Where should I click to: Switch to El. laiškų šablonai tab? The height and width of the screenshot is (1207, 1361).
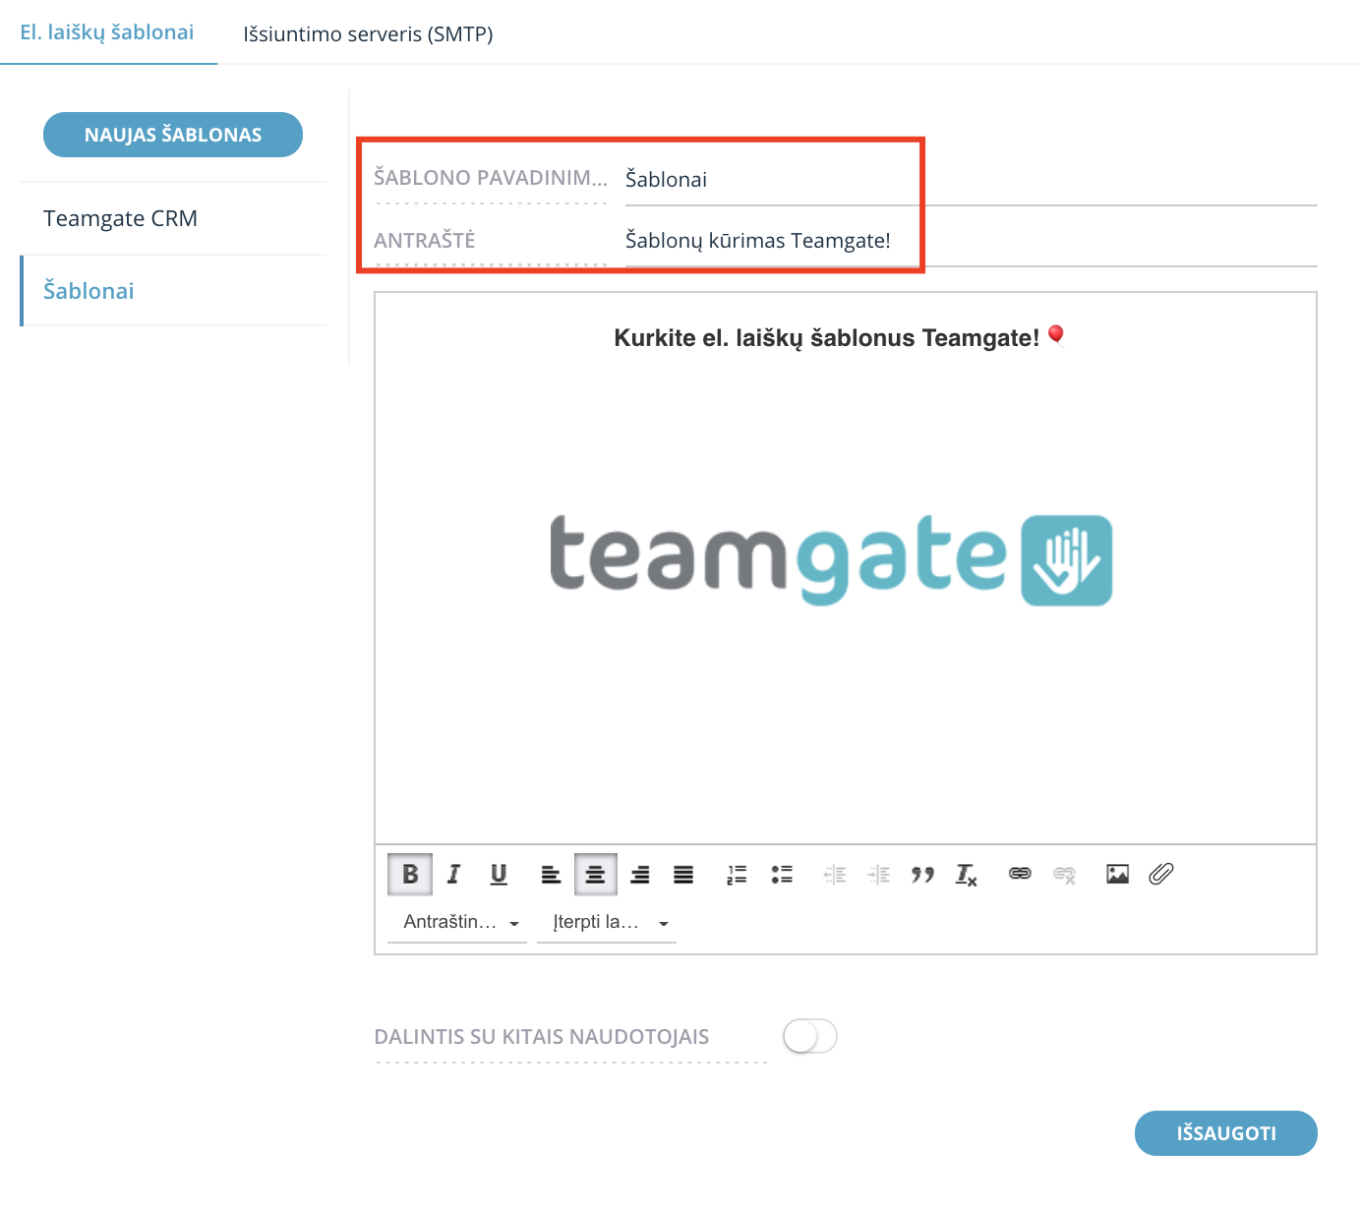pyautogui.click(x=107, y=32)
